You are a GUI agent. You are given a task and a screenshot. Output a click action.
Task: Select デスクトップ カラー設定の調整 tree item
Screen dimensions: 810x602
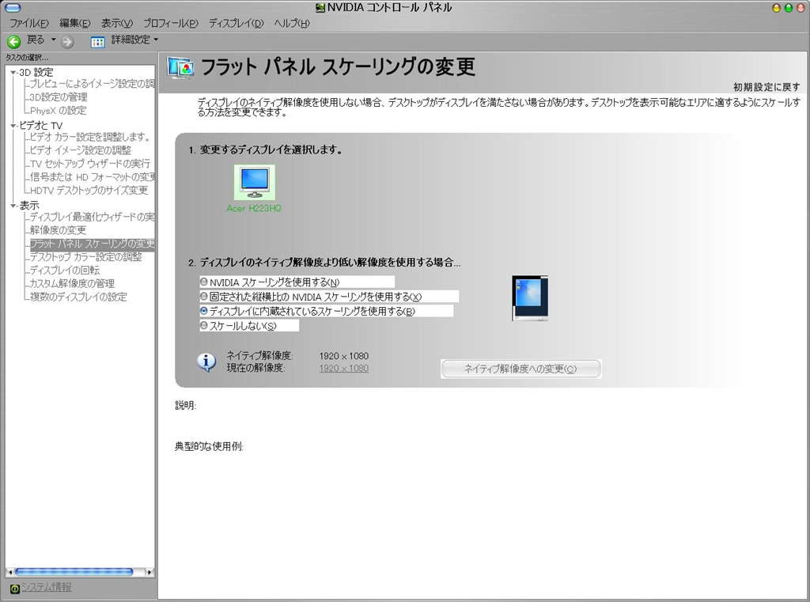tap(85, 257)
